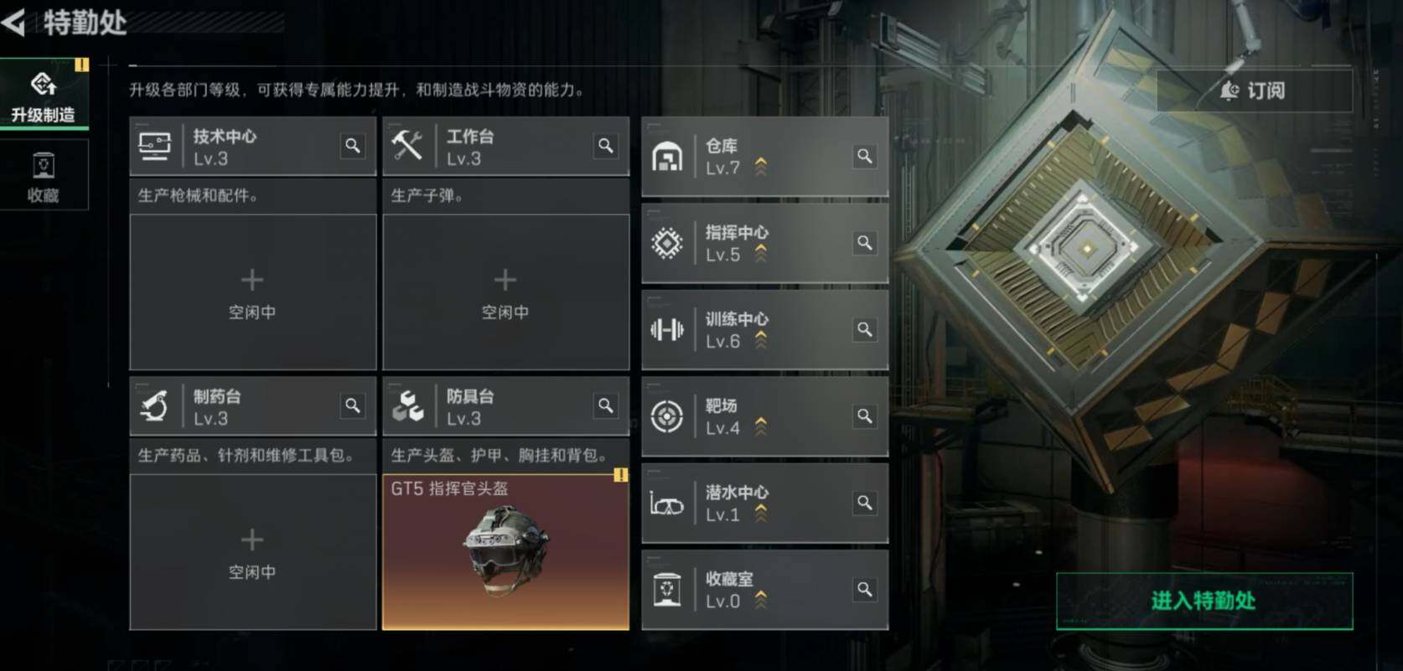Click the magnifier icon for 制药台

(353, 405)
